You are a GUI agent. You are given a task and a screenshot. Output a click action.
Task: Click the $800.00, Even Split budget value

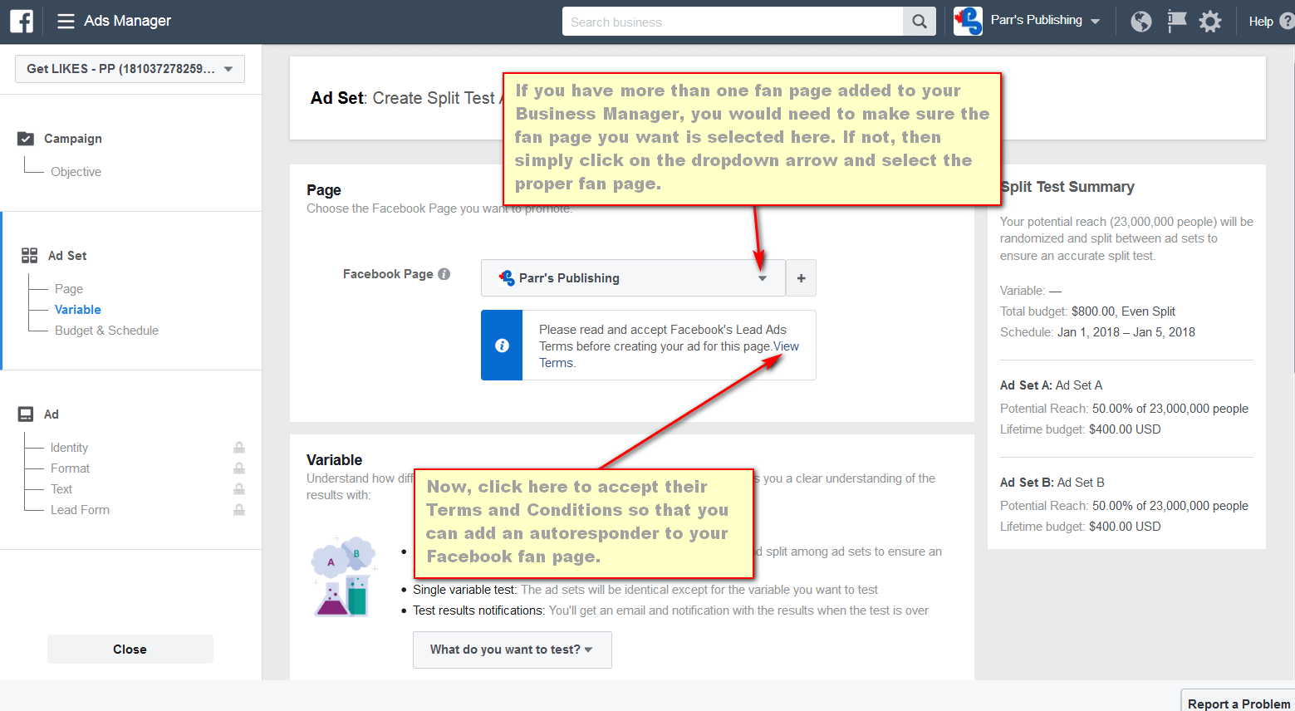coord(1123,311)
